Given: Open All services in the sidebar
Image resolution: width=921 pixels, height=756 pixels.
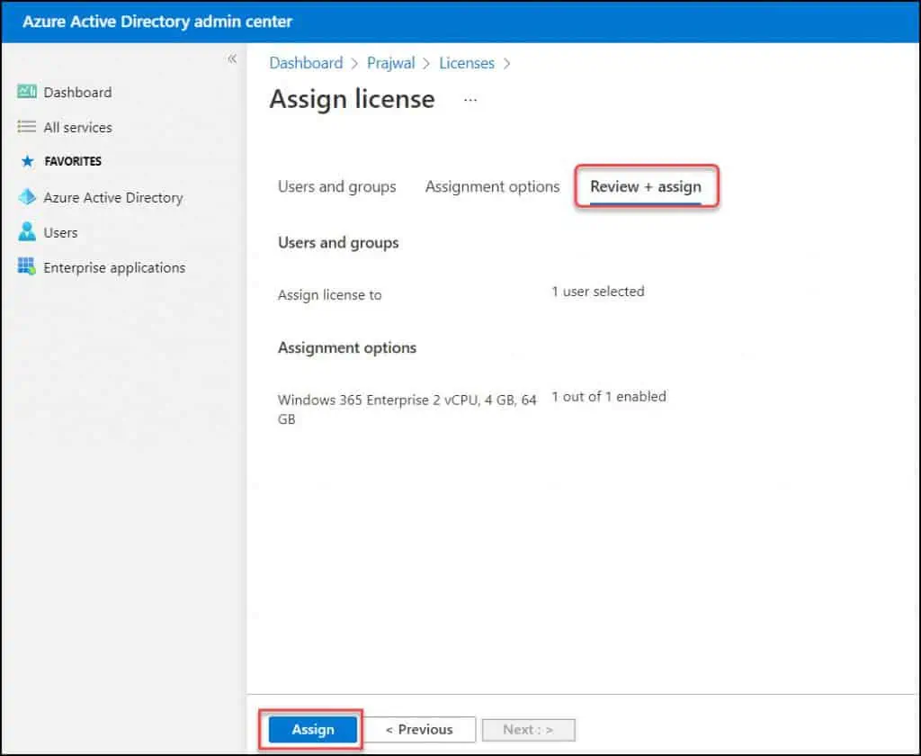Looking at the screenshot, I should pyautogui.click(x=77, y=128).
